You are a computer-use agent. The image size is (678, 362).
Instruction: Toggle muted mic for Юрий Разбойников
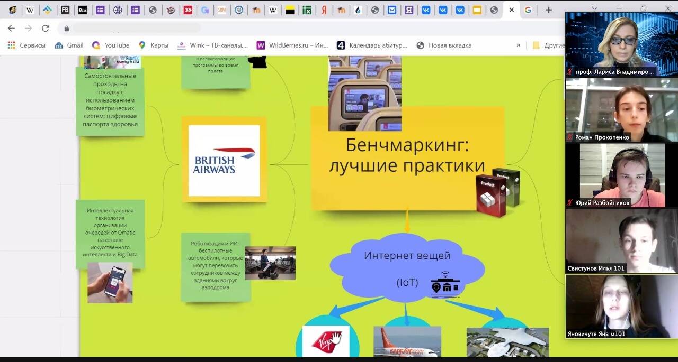(570, 203)
